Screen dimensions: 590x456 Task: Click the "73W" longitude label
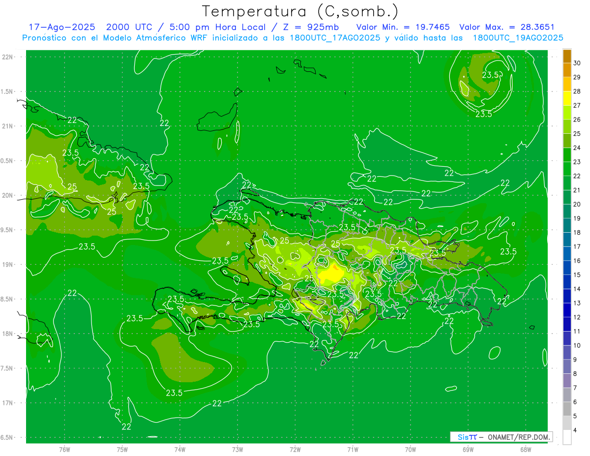[x=237, y=449]
